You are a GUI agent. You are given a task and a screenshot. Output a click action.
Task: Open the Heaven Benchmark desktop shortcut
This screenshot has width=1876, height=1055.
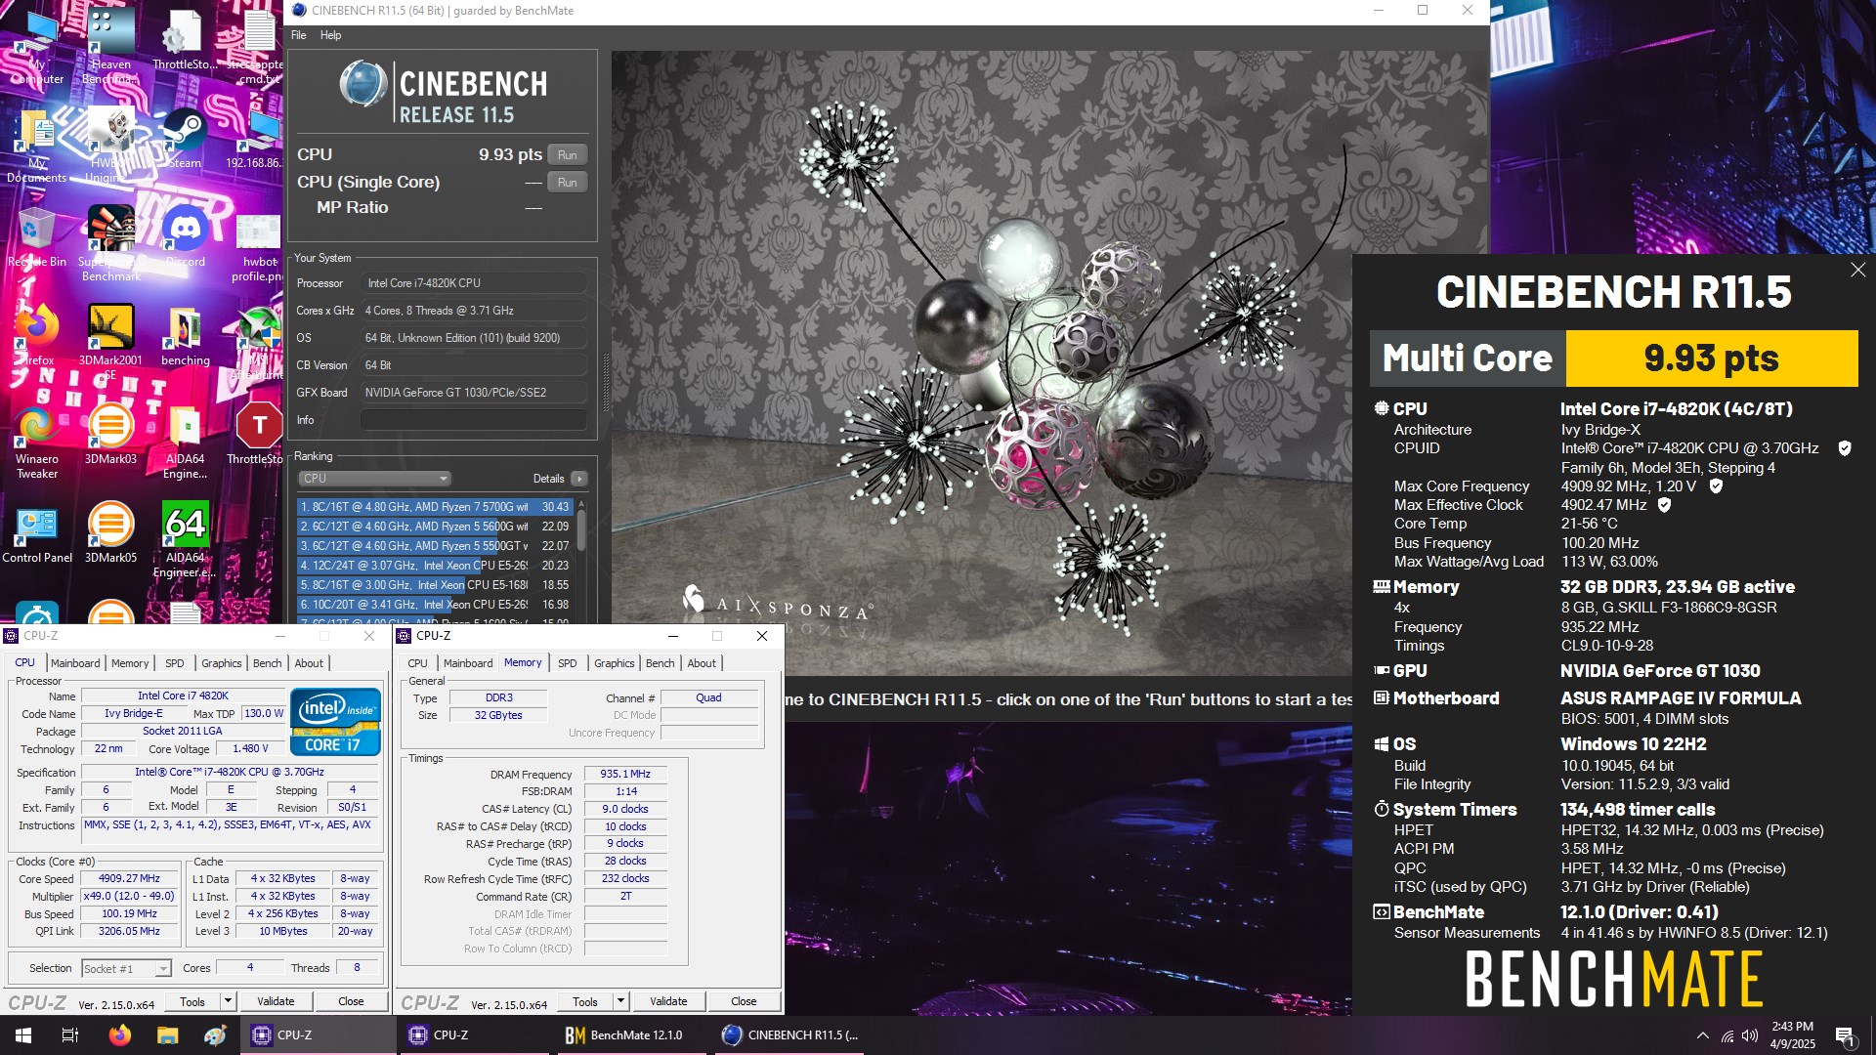[110, 44]
